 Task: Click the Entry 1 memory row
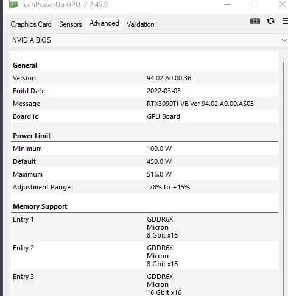pyautogui.click(x=144, y=227)
